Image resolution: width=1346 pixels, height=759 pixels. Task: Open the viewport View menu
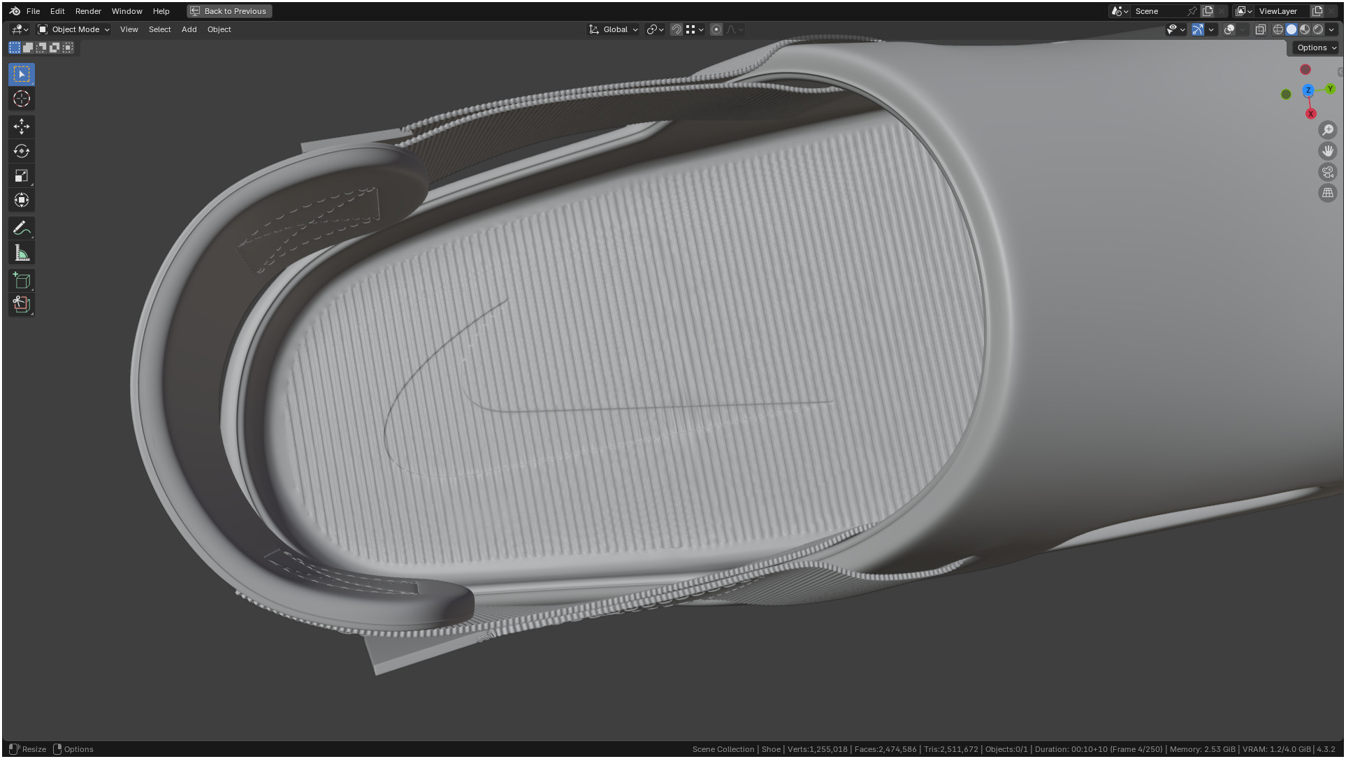coord(129,29)
